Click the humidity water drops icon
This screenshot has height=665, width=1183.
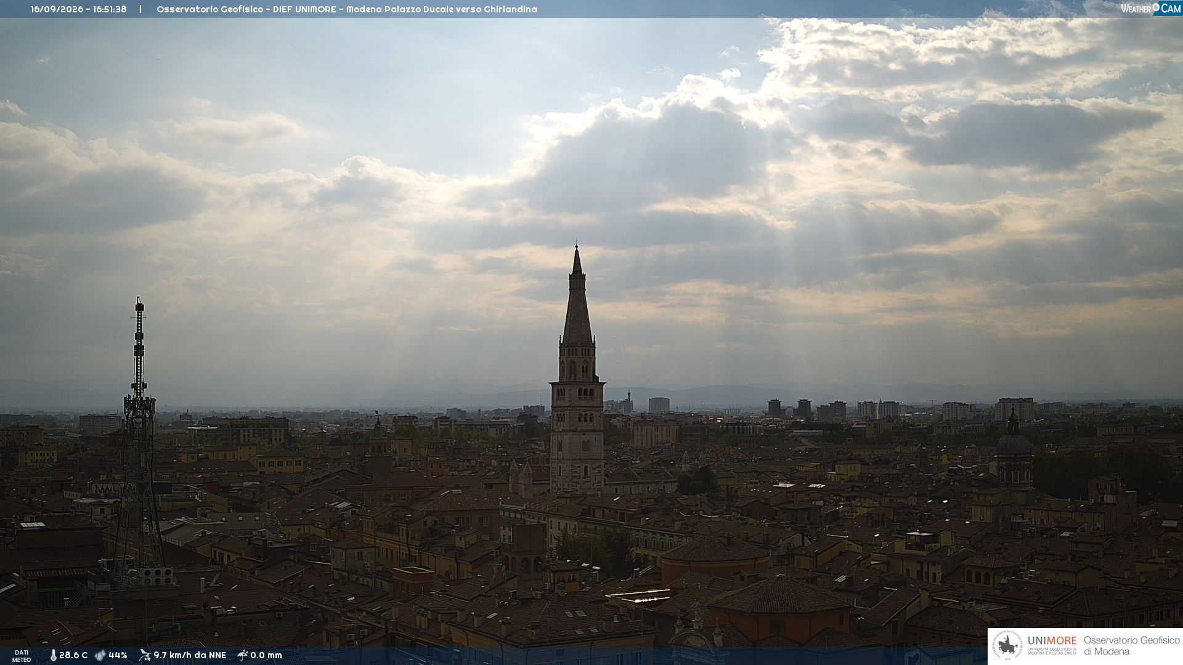pyautogui.click(x=100, y=656)
